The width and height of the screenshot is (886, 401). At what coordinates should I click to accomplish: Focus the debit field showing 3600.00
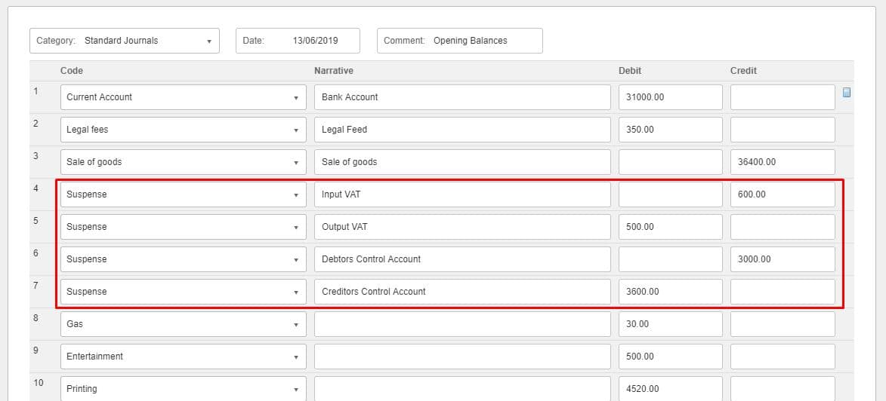coord(670,292)
